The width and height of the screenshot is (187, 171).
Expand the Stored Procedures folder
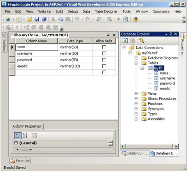point(136,99)
